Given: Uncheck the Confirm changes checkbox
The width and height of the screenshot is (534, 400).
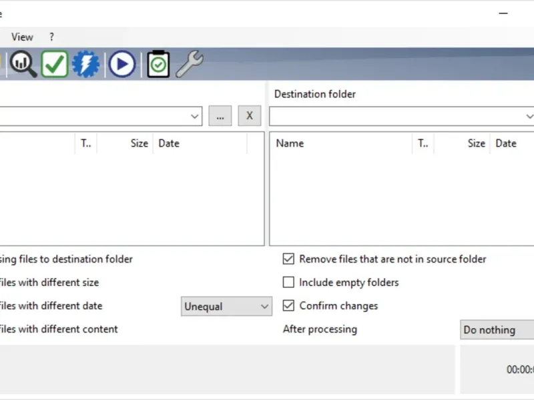Looking at the screenshot, I should 288,305.
